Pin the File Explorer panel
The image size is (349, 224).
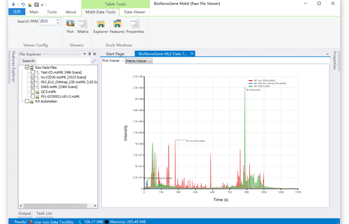click(x=89, y=54)
